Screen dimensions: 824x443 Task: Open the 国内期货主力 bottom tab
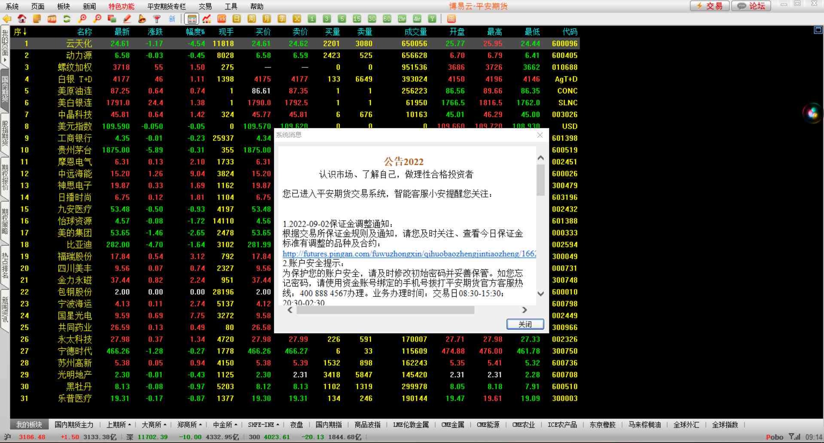coord(74,425)
